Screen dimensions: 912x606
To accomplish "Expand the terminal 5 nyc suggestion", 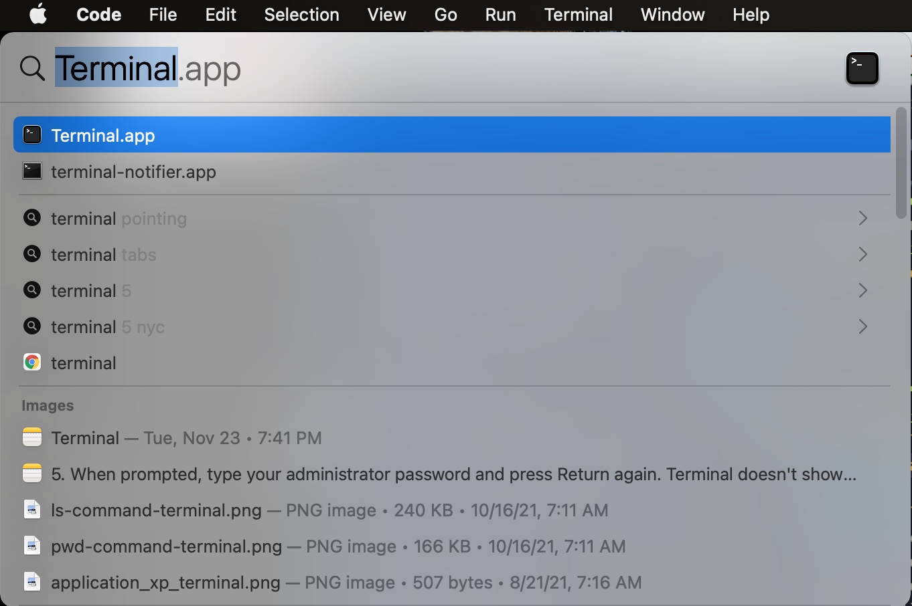I will (x=862, y=326).
